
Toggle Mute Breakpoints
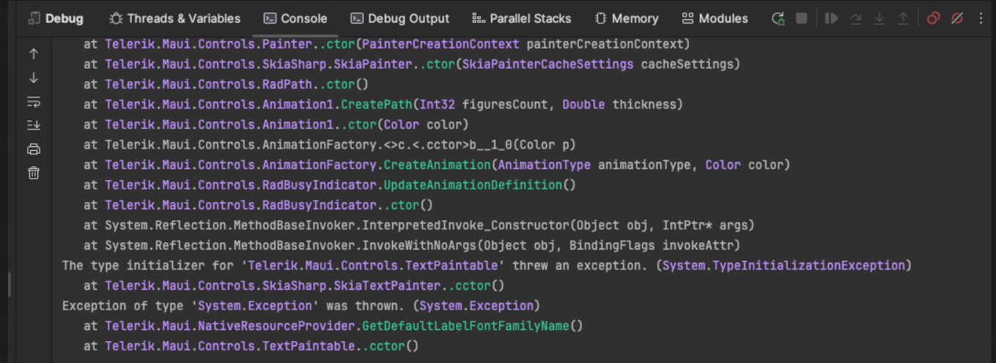957,19
